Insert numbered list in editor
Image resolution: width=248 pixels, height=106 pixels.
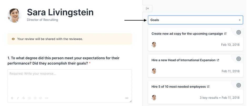pos(29,98)
